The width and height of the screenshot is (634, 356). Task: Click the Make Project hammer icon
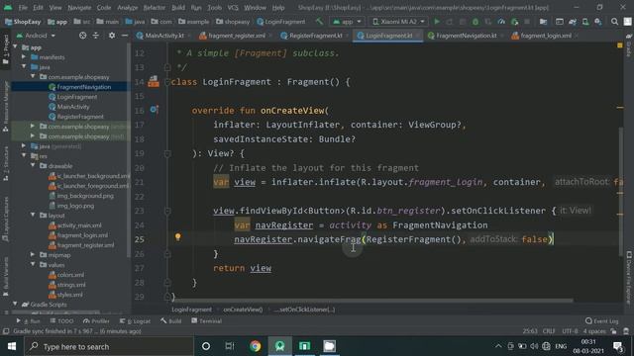[319, 22]
